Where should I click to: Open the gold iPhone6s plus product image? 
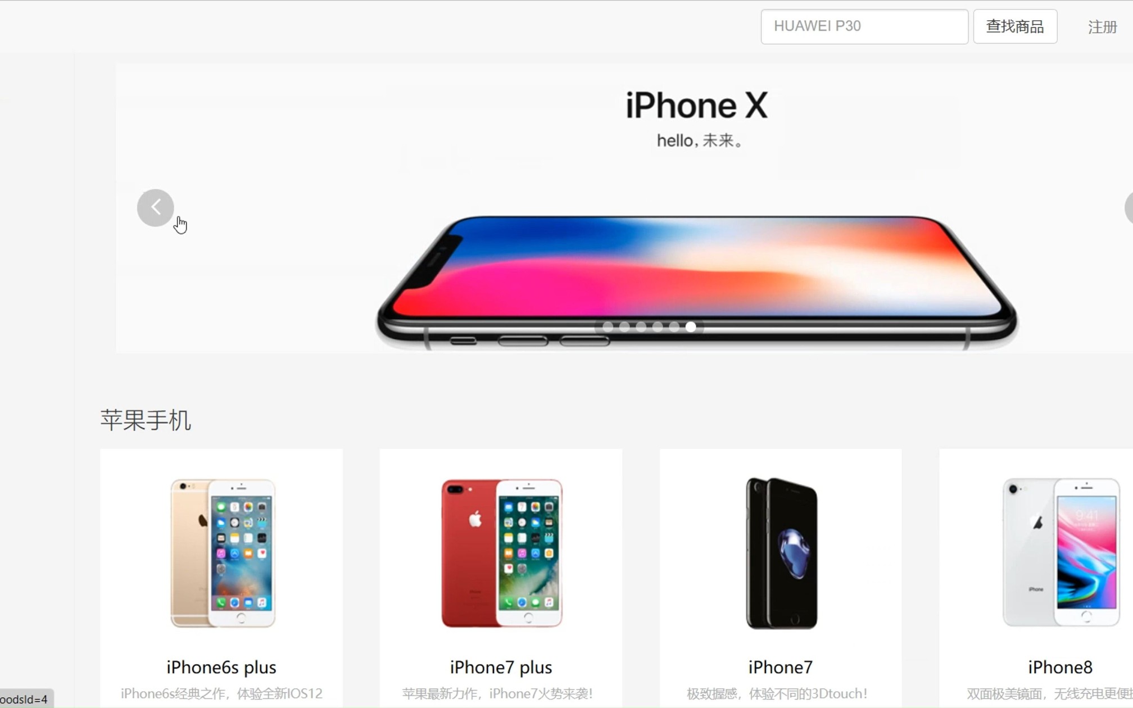pos(223,553)
